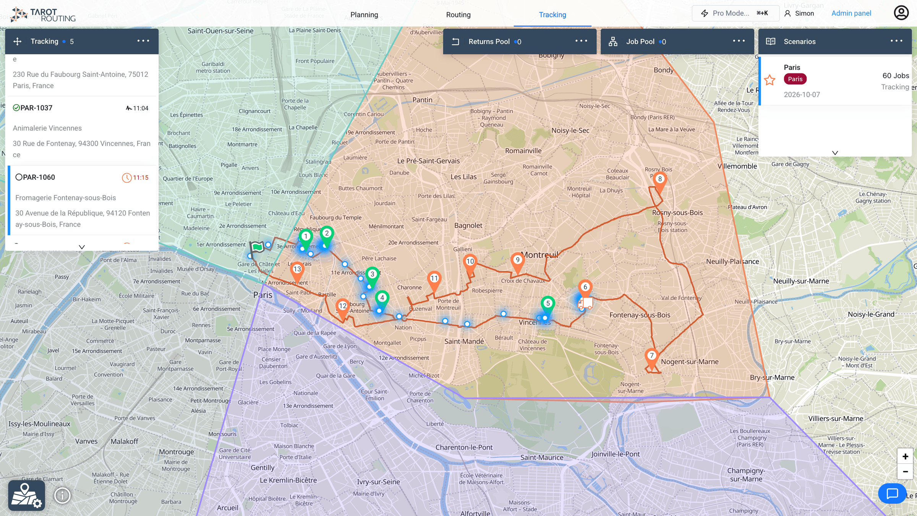Click the Job Pool hierarchy icon
917x516 pixels.
[613, 41]
